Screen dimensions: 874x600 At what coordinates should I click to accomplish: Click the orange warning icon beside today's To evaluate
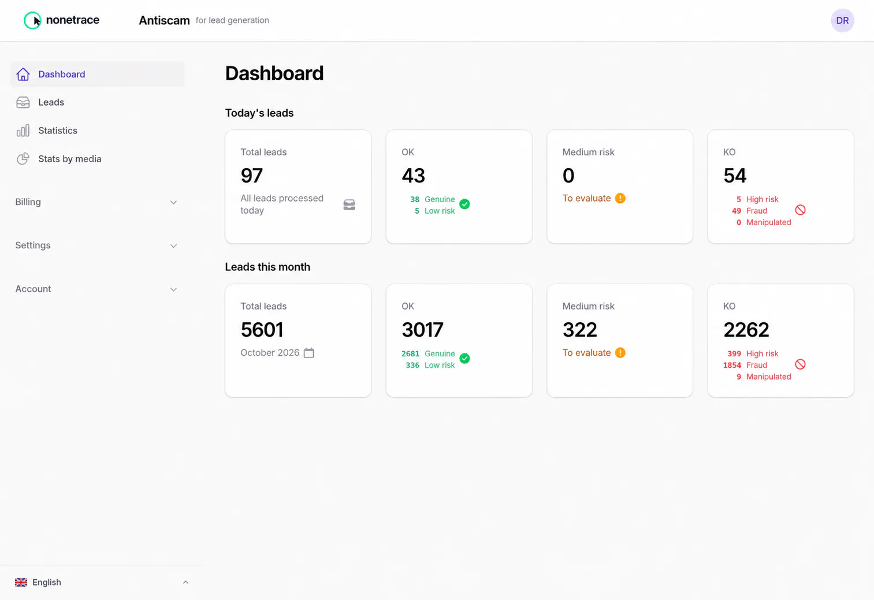[620, 198]
